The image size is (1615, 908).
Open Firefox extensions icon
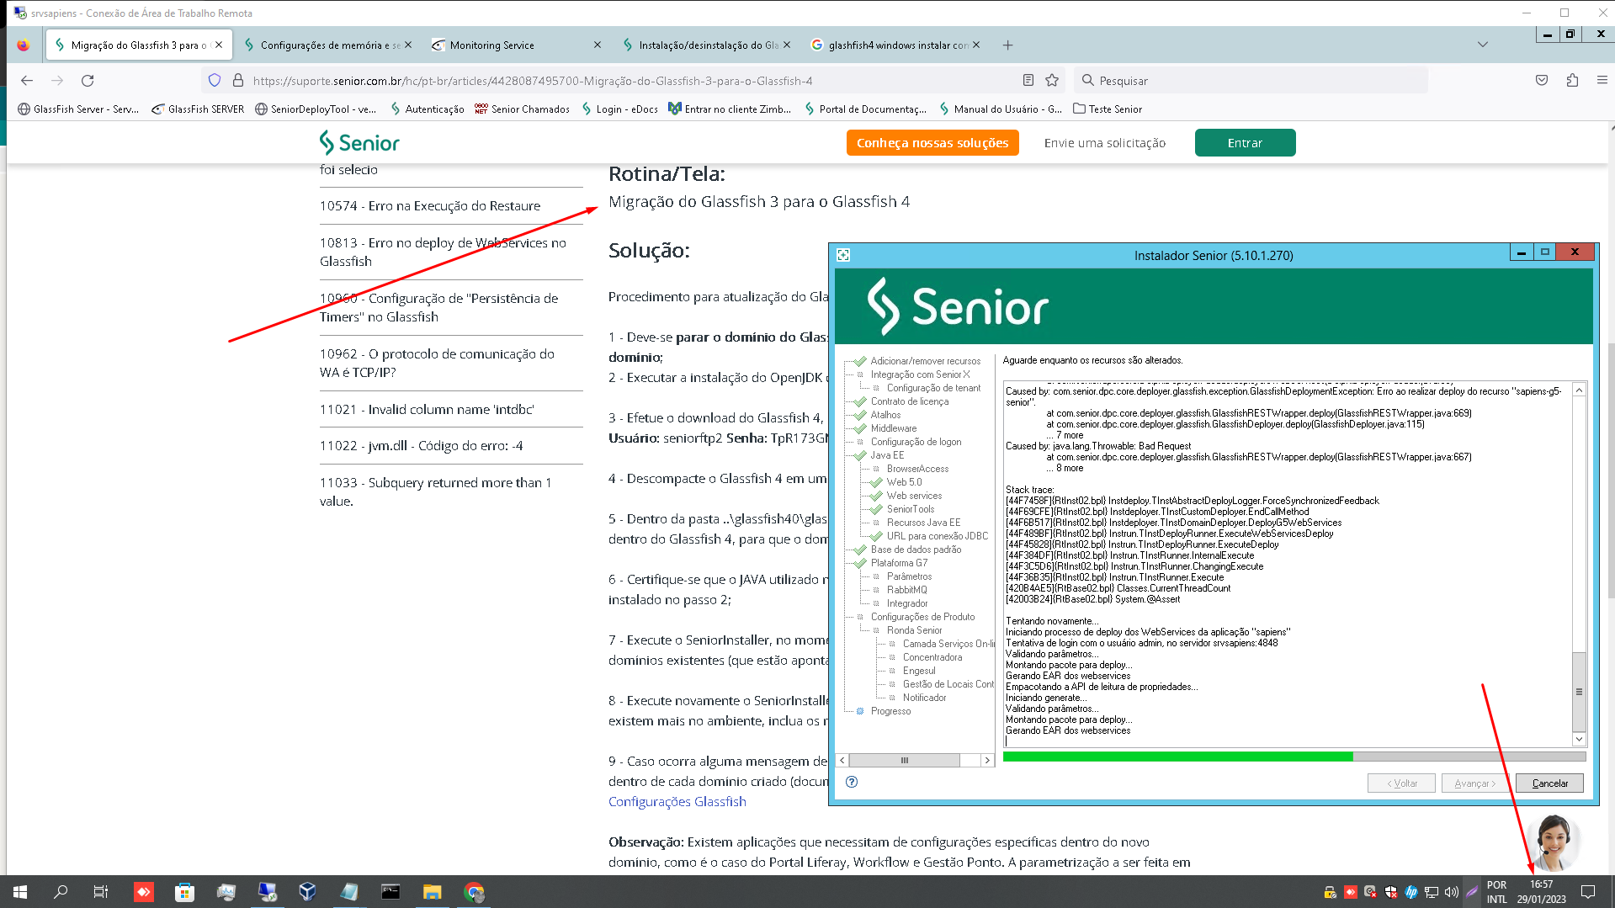coord(1572,81)
